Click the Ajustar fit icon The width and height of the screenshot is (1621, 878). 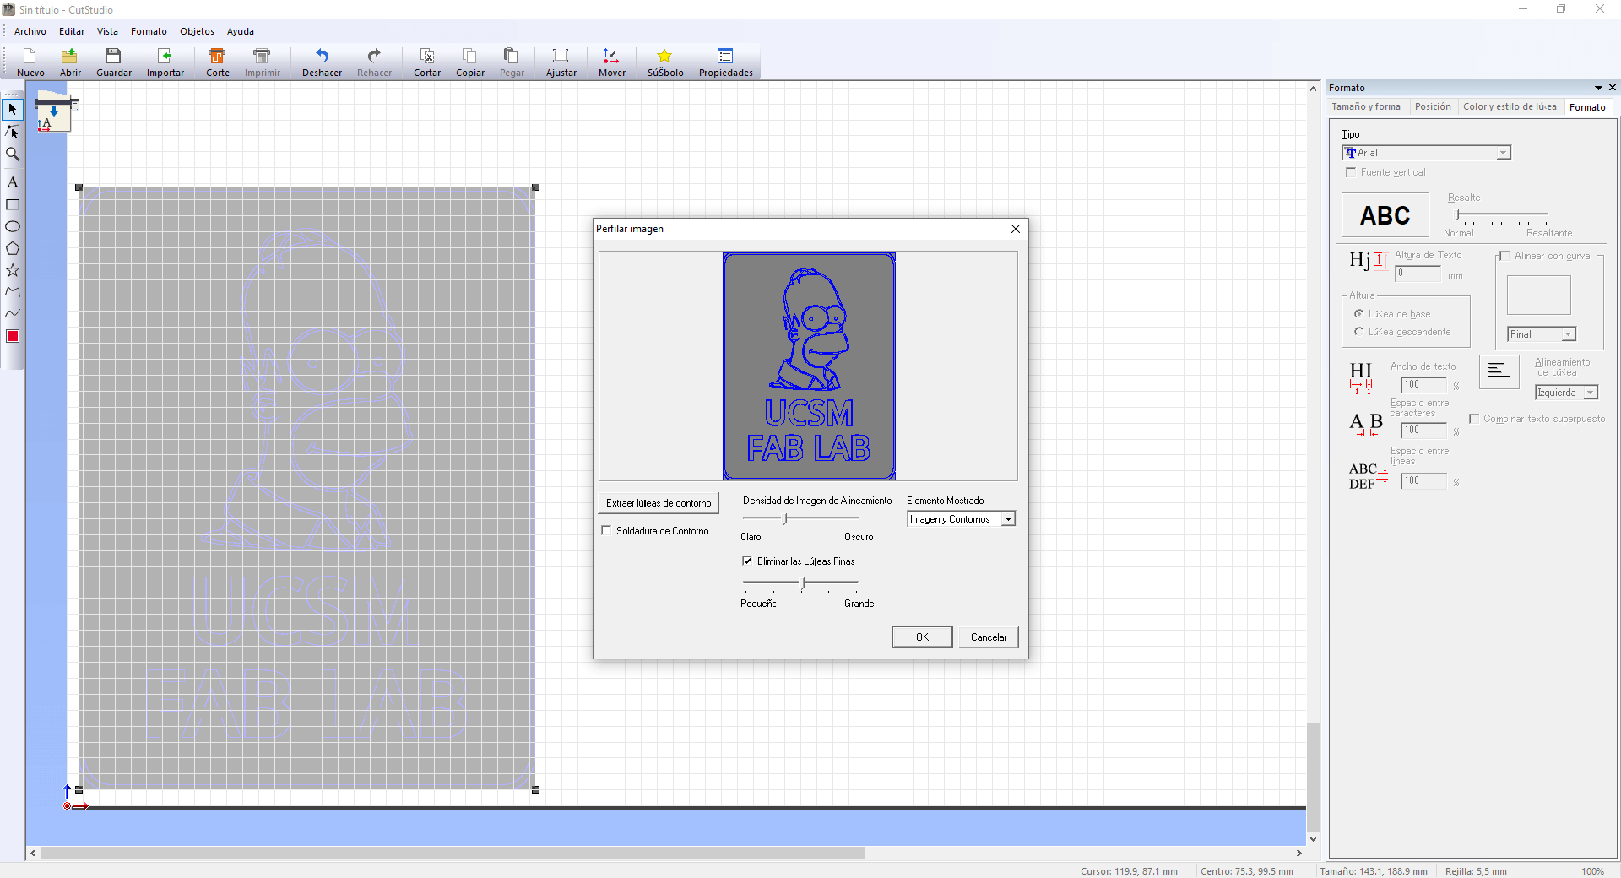(x=561, y=56)
